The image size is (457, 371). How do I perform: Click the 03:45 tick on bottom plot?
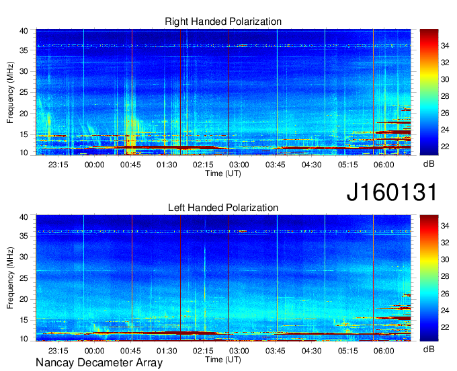(276, 351)
